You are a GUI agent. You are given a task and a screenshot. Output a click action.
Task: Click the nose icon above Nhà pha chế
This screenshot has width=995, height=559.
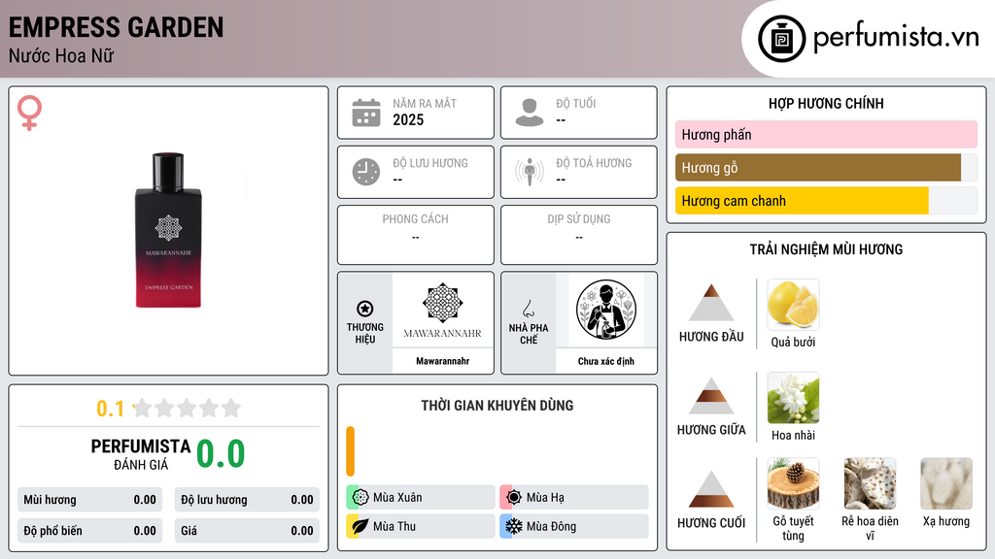[528, 309]
